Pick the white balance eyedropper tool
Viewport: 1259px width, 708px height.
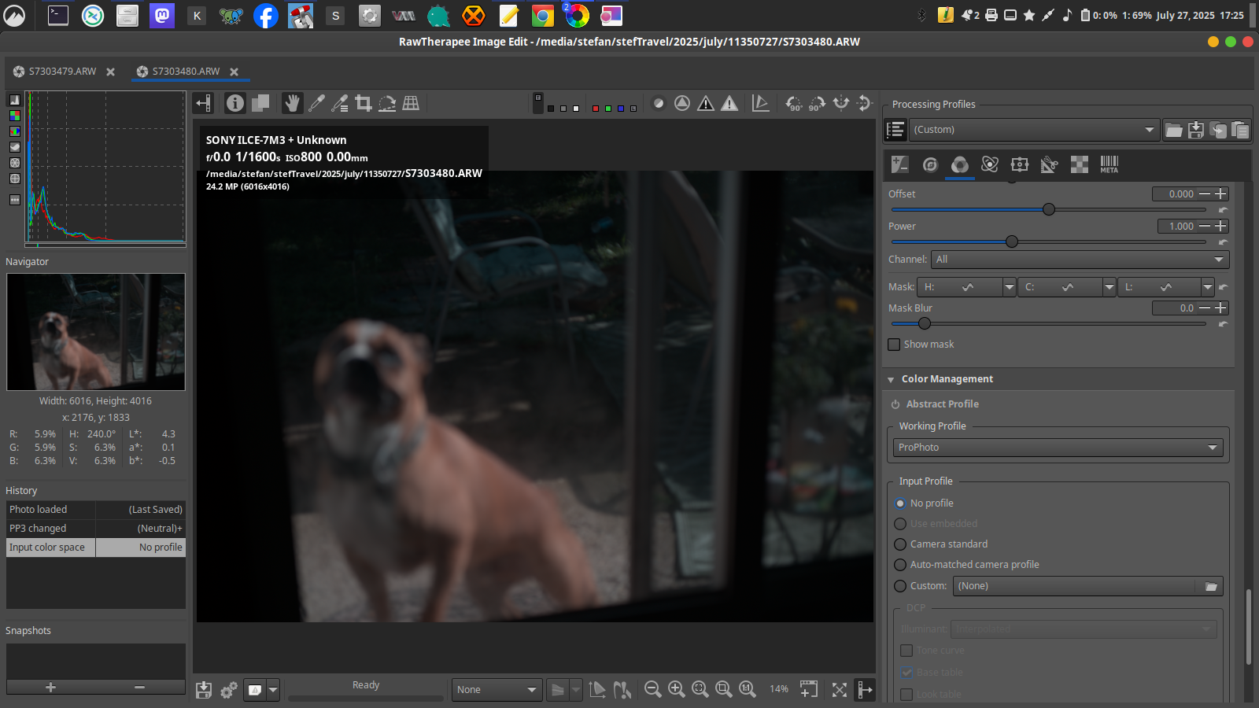(316, 103)
